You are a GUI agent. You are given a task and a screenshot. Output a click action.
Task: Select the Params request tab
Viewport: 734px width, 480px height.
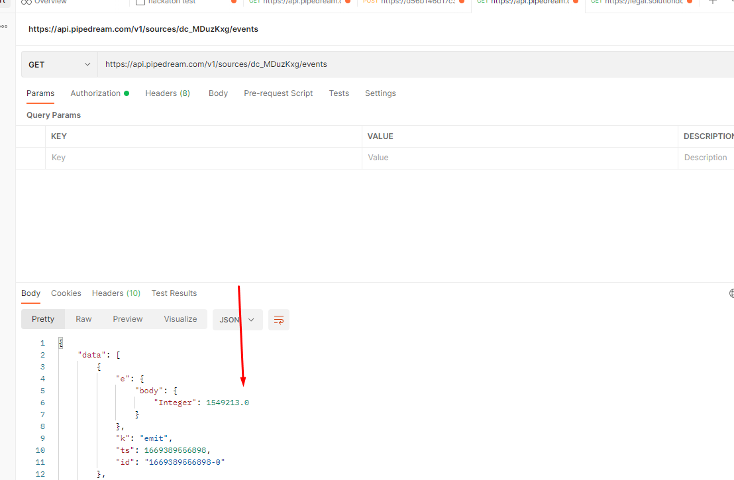pyautogui.click(x=40, y=93)
